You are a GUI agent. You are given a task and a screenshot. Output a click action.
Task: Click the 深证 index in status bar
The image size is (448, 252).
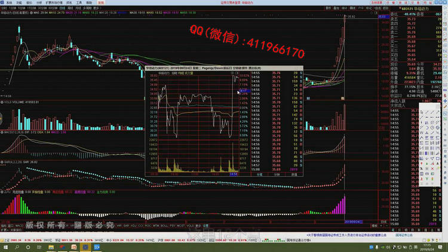[x=58, y=240]
